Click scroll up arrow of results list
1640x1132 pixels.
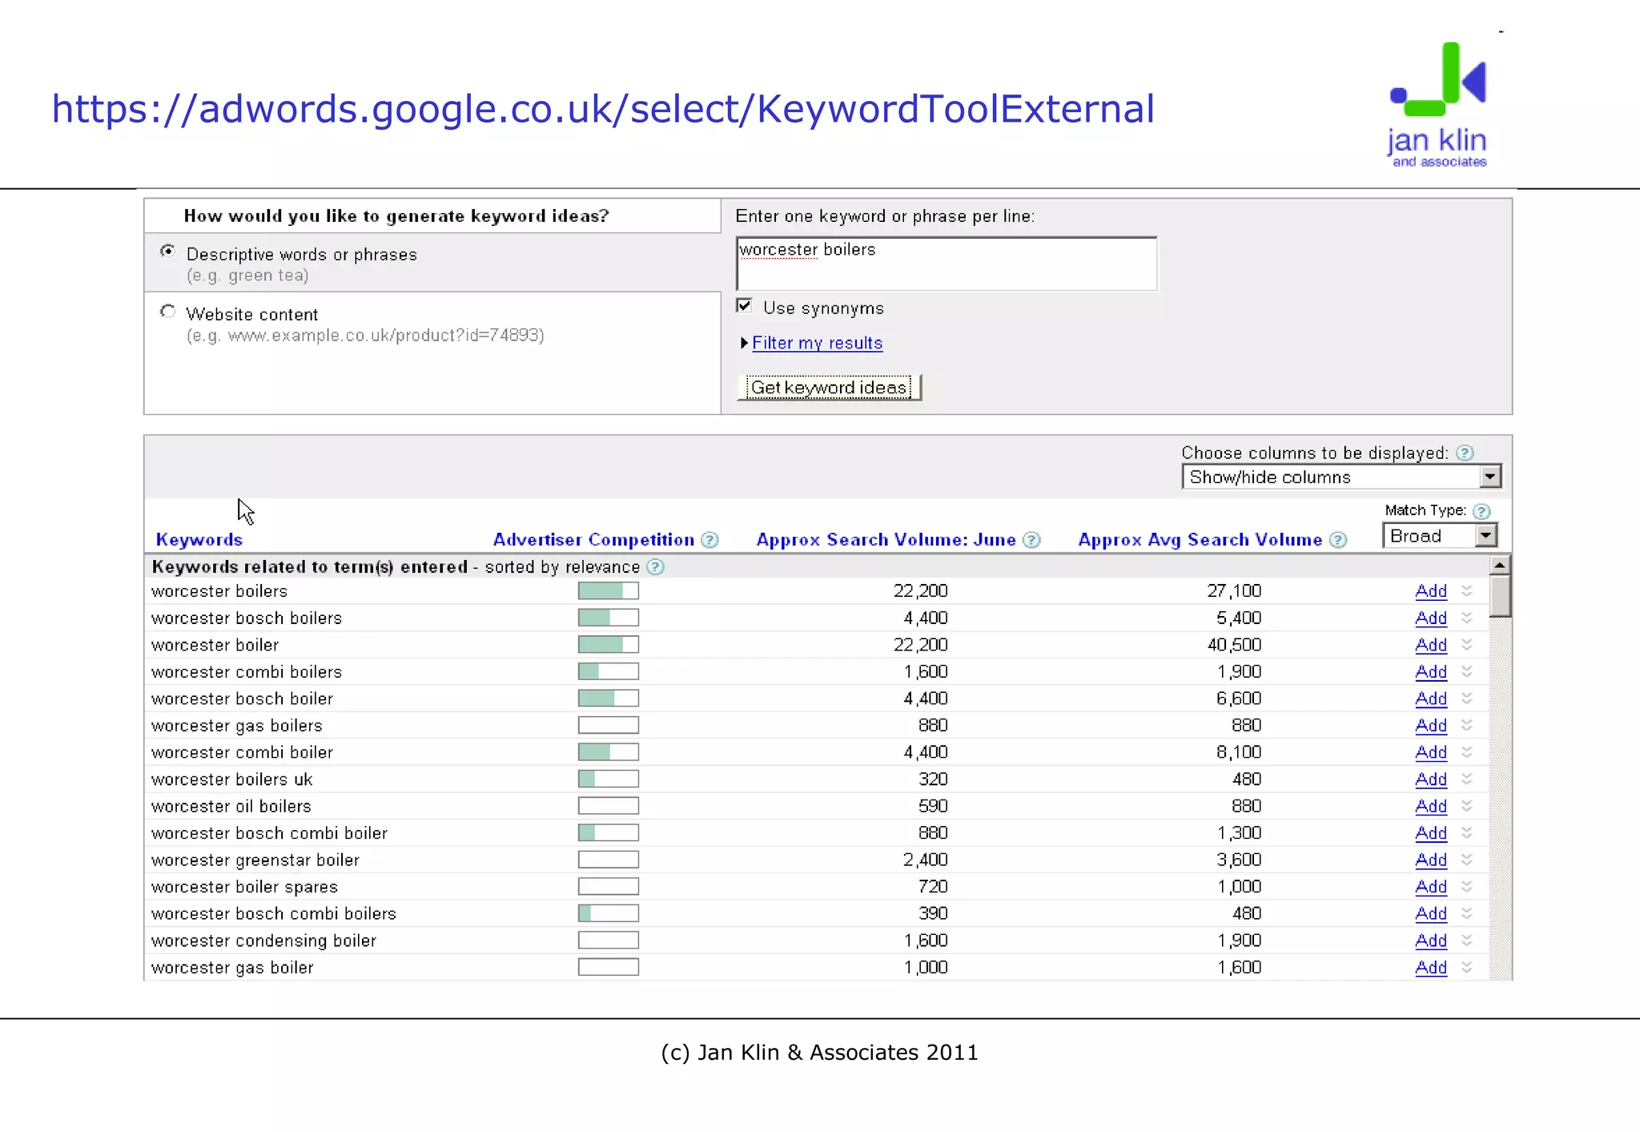click(1500, 566)
